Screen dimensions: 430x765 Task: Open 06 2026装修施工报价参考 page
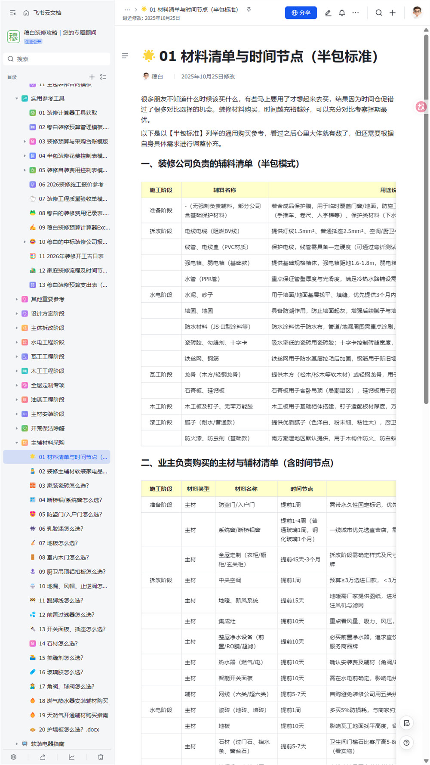[71, 185]
